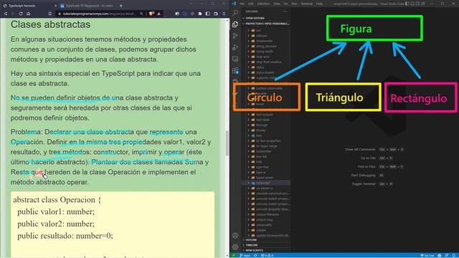This screenshot has height=258, width=459.
Task: Expand the unpipe folder chevron
Action: click(249, 230)
